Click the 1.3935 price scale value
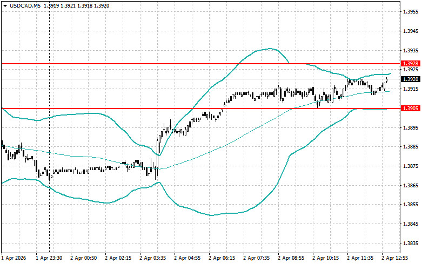This screenshot has width=422, height=264. pos(411,51)
